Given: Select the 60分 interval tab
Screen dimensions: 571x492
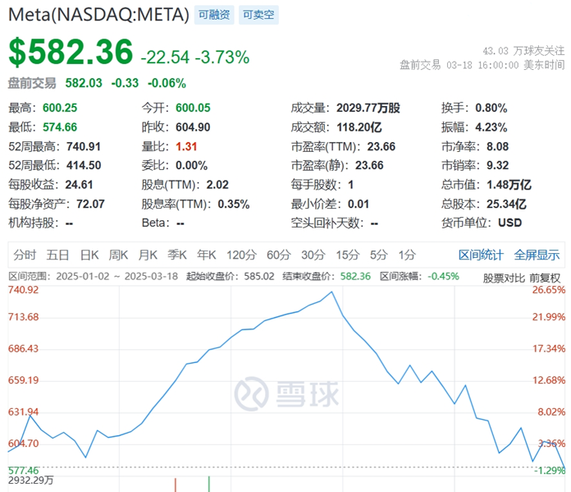Looking at the screenshot, I should pyautogui.click(x=279, y=255).
